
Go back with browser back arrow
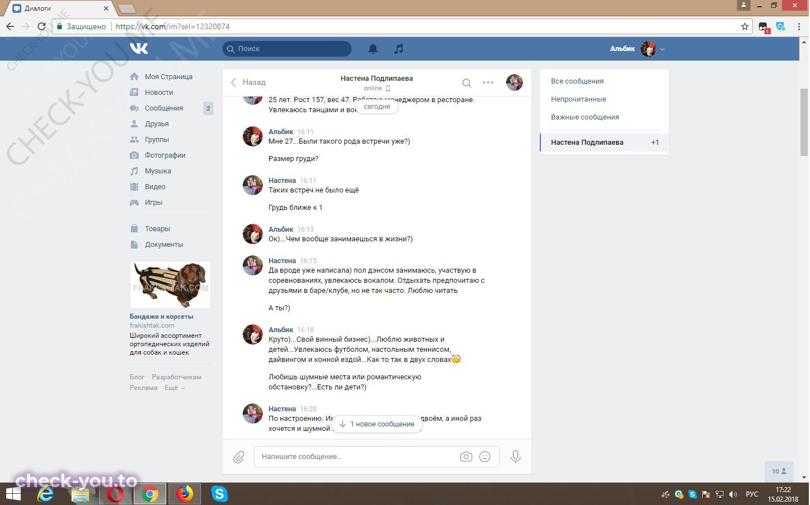[10, 26]
